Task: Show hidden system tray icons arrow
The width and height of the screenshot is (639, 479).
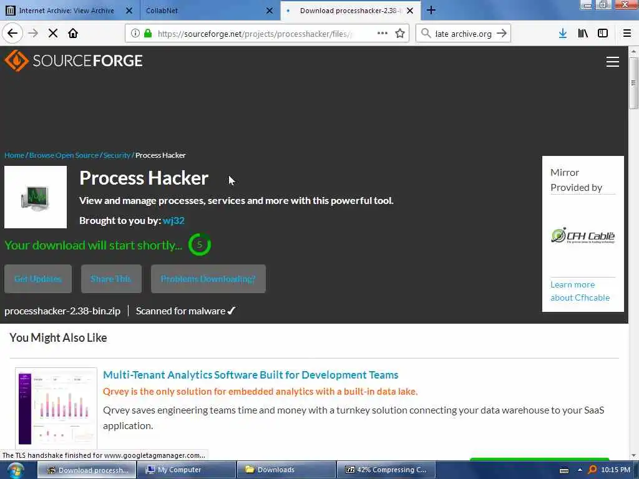Action: 580,470
